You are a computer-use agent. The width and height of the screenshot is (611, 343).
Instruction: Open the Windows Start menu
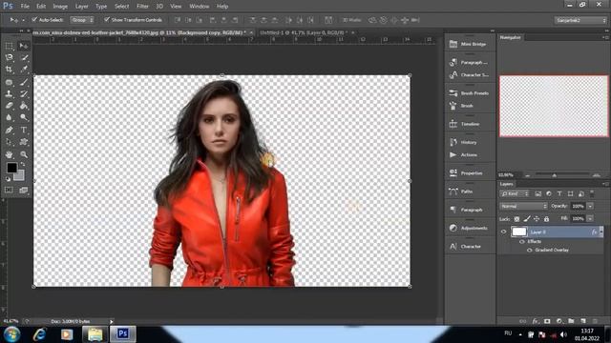click(x=11, y=334)
